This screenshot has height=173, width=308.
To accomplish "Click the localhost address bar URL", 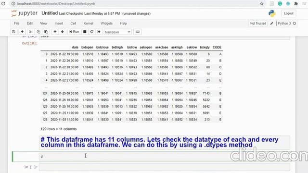I will click(56, 4).
